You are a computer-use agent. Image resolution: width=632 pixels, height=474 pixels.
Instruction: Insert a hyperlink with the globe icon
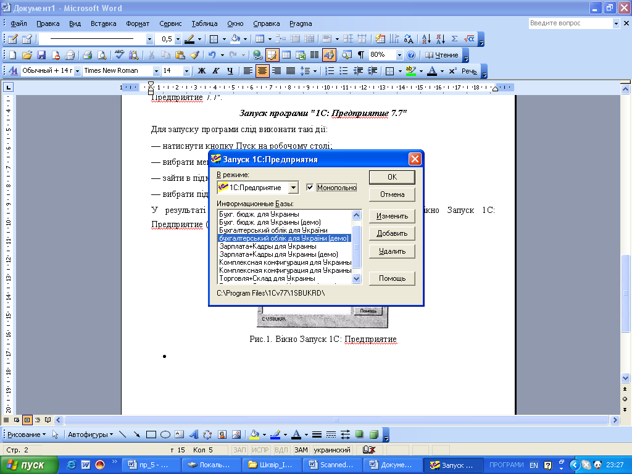(x=257, y=55)
